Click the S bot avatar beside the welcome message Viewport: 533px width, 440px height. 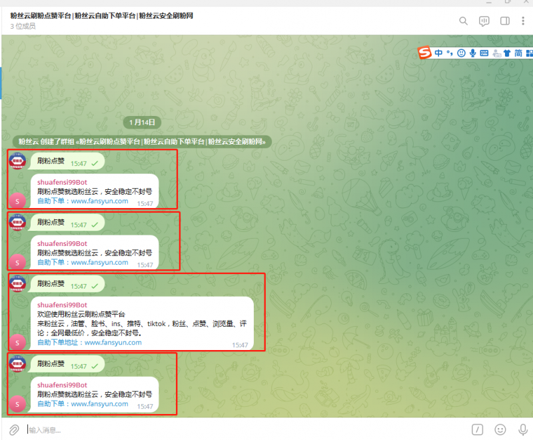(17, 343)
